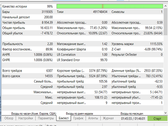168x126 pixels.
Task: Click the Общая прибыль value 16 433.11
Action: click(46, 28)
